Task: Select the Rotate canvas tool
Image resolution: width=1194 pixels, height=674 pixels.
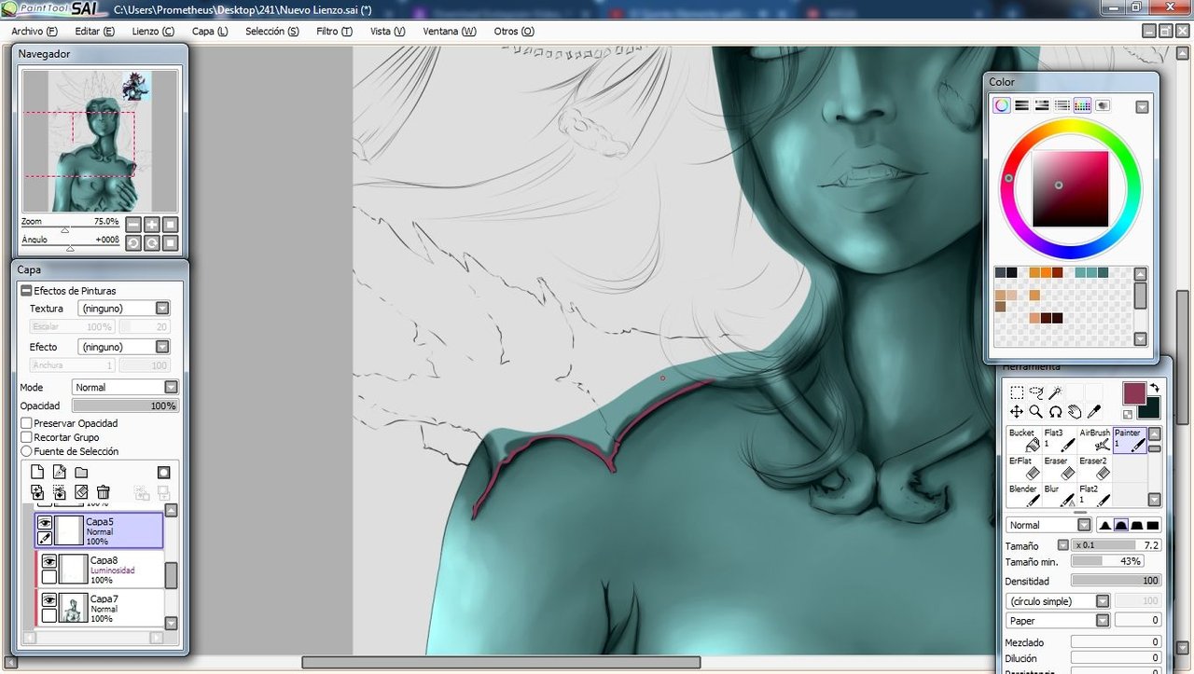Action: [1055, 411]
